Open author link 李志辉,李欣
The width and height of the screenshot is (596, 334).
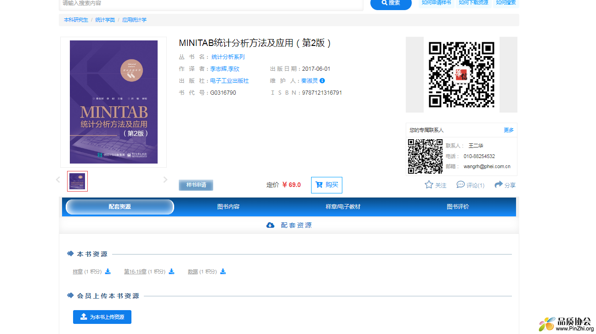225,69
